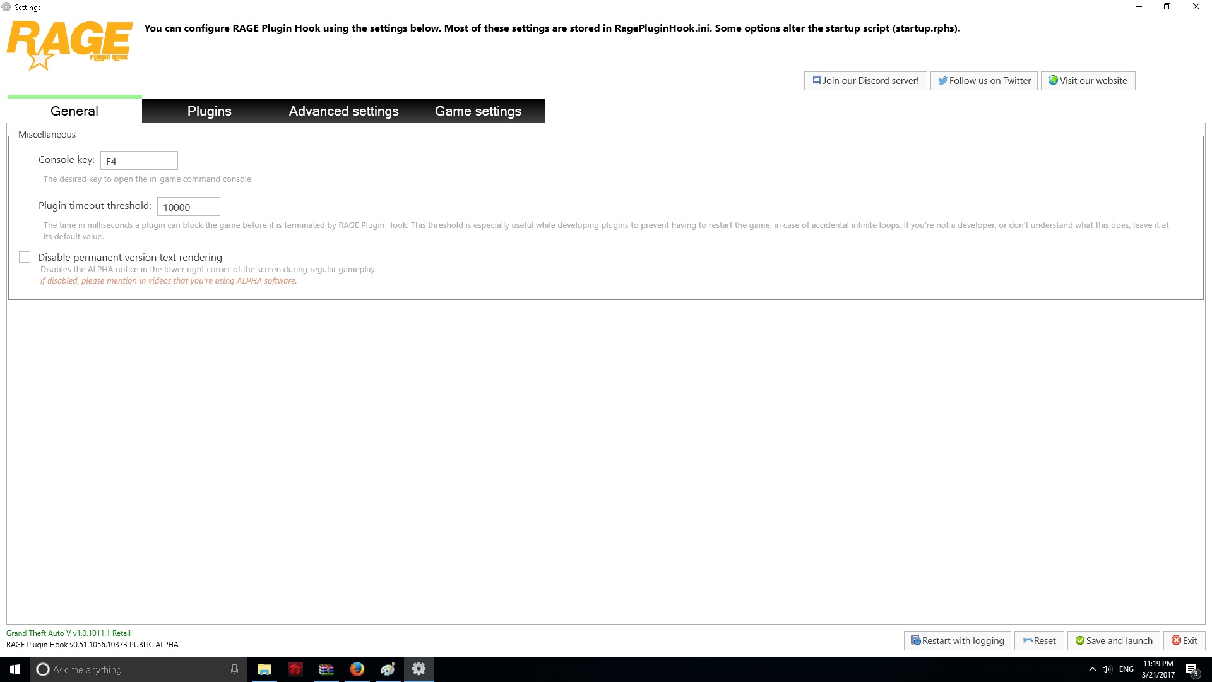1212x682 pixels.
Task: Click the Cortana microphone icon
Action: click(234, 669)
